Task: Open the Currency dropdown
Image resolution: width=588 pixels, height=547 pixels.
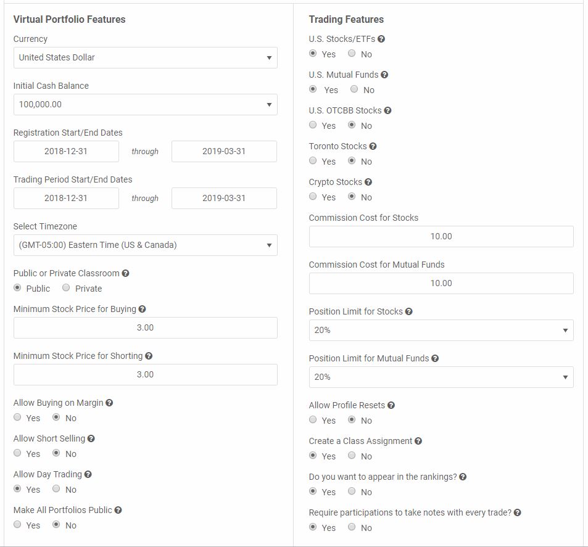Action: pyautogui.click(x=146, y=58)
